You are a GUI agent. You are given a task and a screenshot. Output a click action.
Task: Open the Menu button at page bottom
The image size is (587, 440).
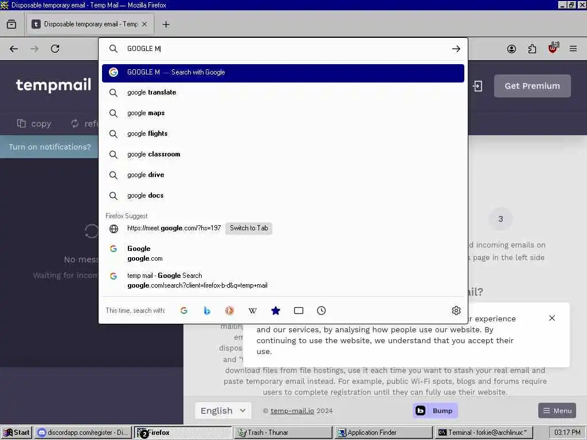[x=557, y=410]
